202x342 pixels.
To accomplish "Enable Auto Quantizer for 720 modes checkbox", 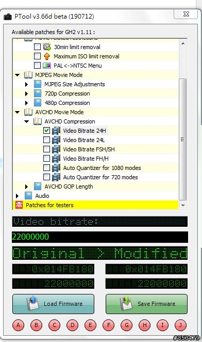I will (46, 177).
